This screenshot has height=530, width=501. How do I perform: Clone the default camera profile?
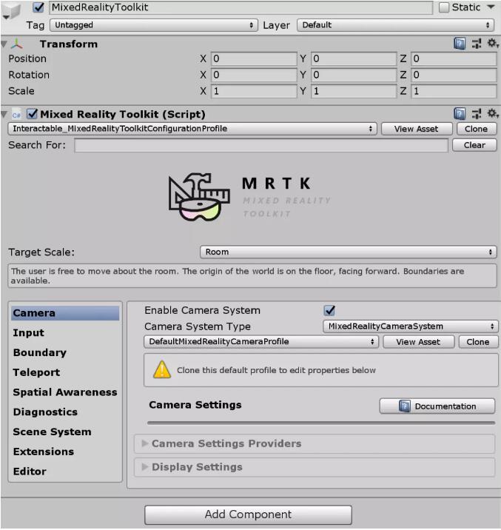478,342
